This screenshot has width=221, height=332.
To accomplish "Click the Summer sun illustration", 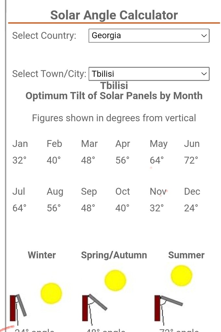I will pos(182,276).
